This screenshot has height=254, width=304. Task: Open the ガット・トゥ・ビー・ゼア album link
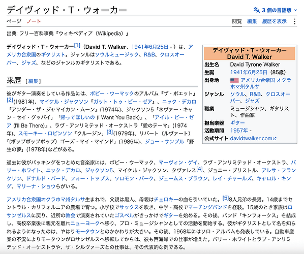(123, 102)
